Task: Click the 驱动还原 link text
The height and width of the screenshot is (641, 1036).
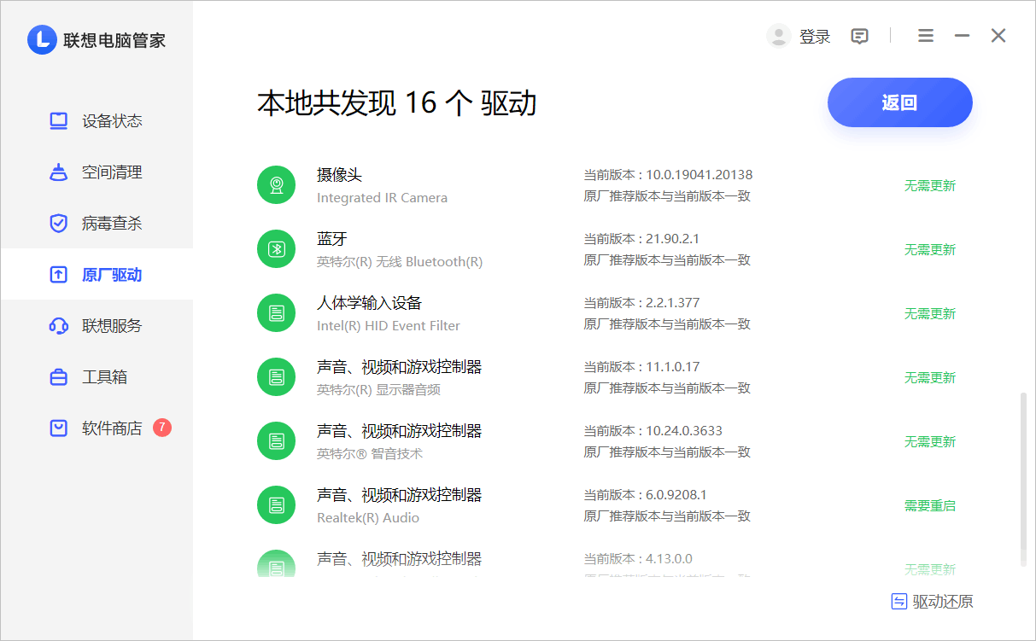Action: pos(943,602)
